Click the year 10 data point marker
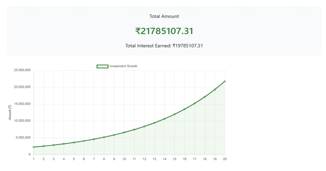Viewport: 326px width, 171px height. pyautogui.click(x=124, y=133)
